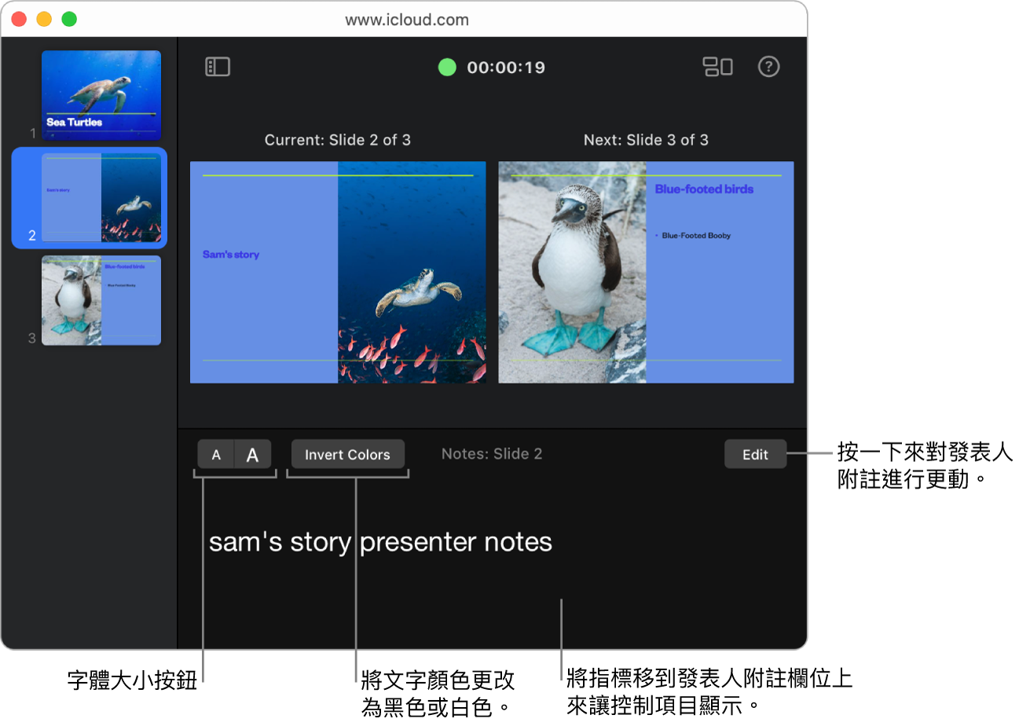Click the "Sam's story" title in current slide
Image resolution: width=1030 pixels, height=726 pixels.
pyautogui.click(x=231, y=255)
